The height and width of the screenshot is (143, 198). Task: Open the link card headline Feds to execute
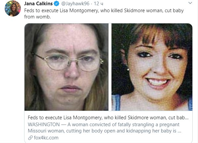pos(108,118)
